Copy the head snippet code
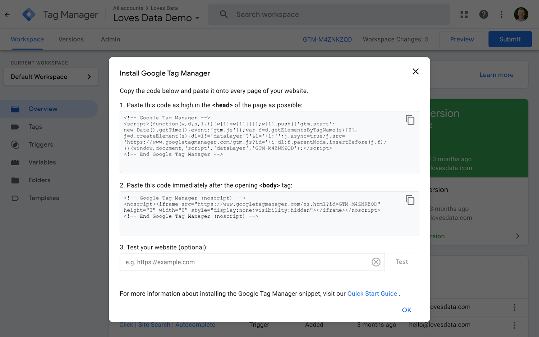Viewport: 539px width, 337px height. pyautogui.click(x=410, y=120)
